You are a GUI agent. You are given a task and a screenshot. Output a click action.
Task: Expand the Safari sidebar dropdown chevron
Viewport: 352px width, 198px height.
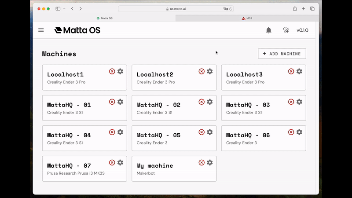tap(65, 9)
